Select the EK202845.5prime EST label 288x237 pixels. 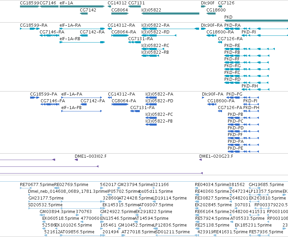pos(213,205)
